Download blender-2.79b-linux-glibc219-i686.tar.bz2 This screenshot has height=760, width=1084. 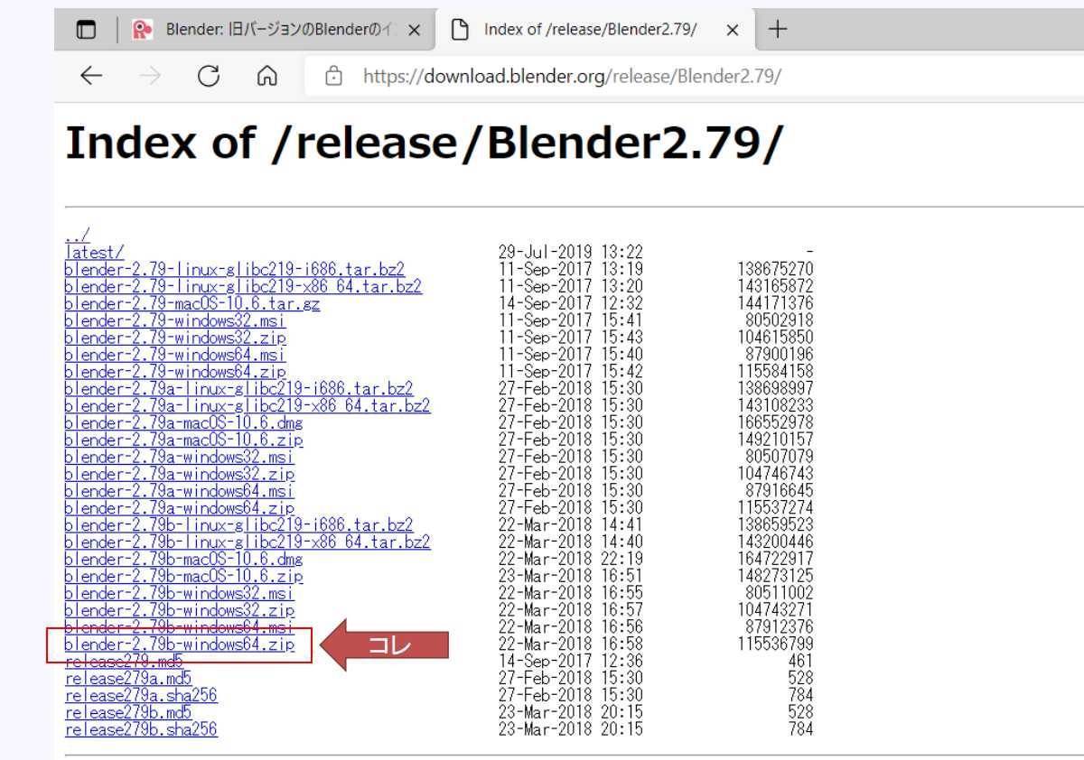(239, 525)
